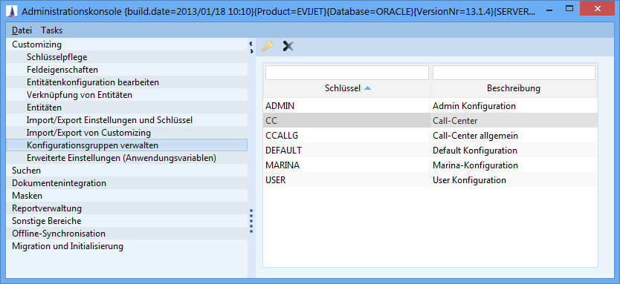This screenshot has height=284, width=620.
Task: Click User Konfiguration description cell
Action: [514, 180]
